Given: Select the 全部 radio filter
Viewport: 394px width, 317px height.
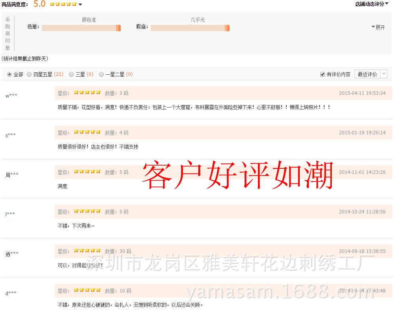Looking at the screenshot, I should click(9, 74).
